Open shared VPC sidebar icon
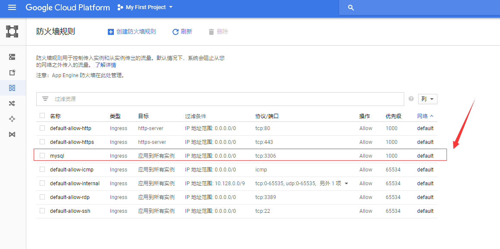Image resolution: width=500 pixels, height=249 pixels. pyautogui.click(x=12, y=134)
